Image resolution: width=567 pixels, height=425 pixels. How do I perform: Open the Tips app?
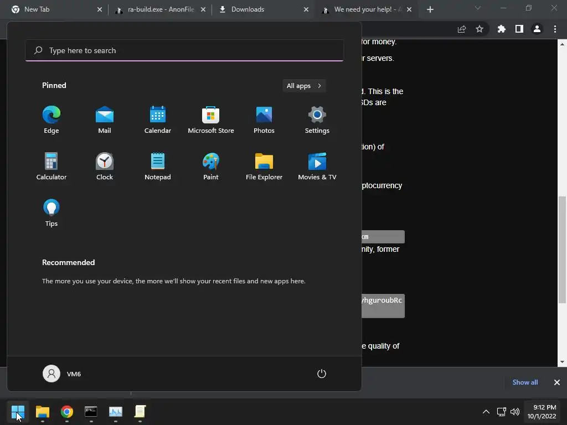(51, 213)
